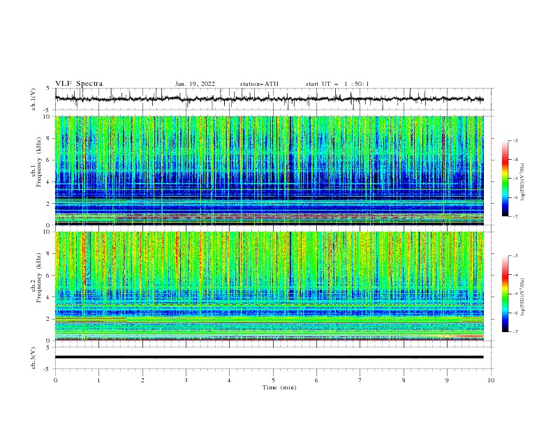Screen dimensions: 553x427
Task: Click time axis tick label "5"
Action: [x=273, y=380]
